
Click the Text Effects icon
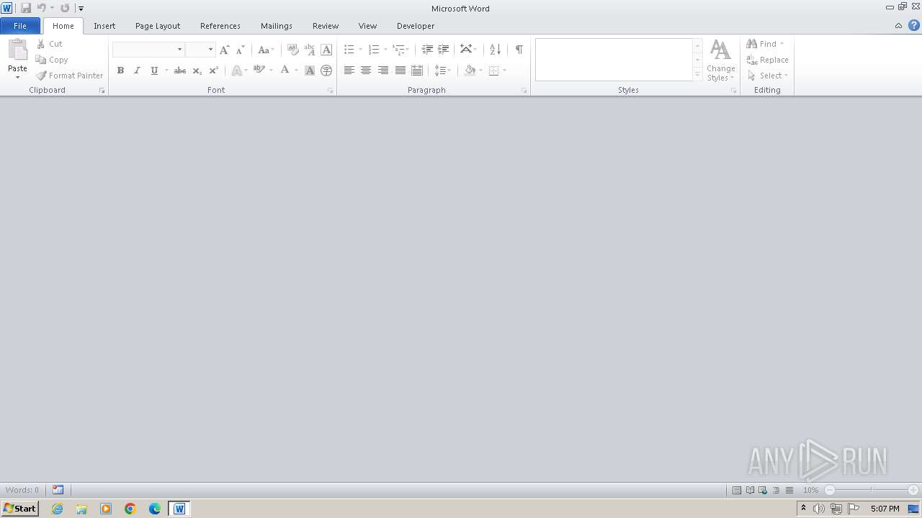click(x=236, y=71)
